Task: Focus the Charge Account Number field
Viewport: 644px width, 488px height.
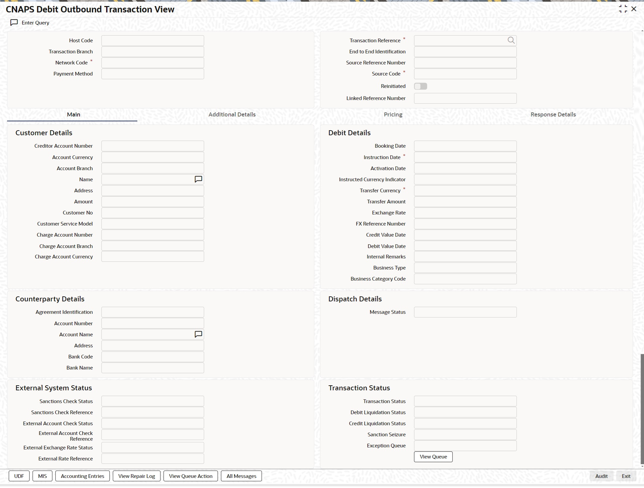Action: [x=153, y=235]
